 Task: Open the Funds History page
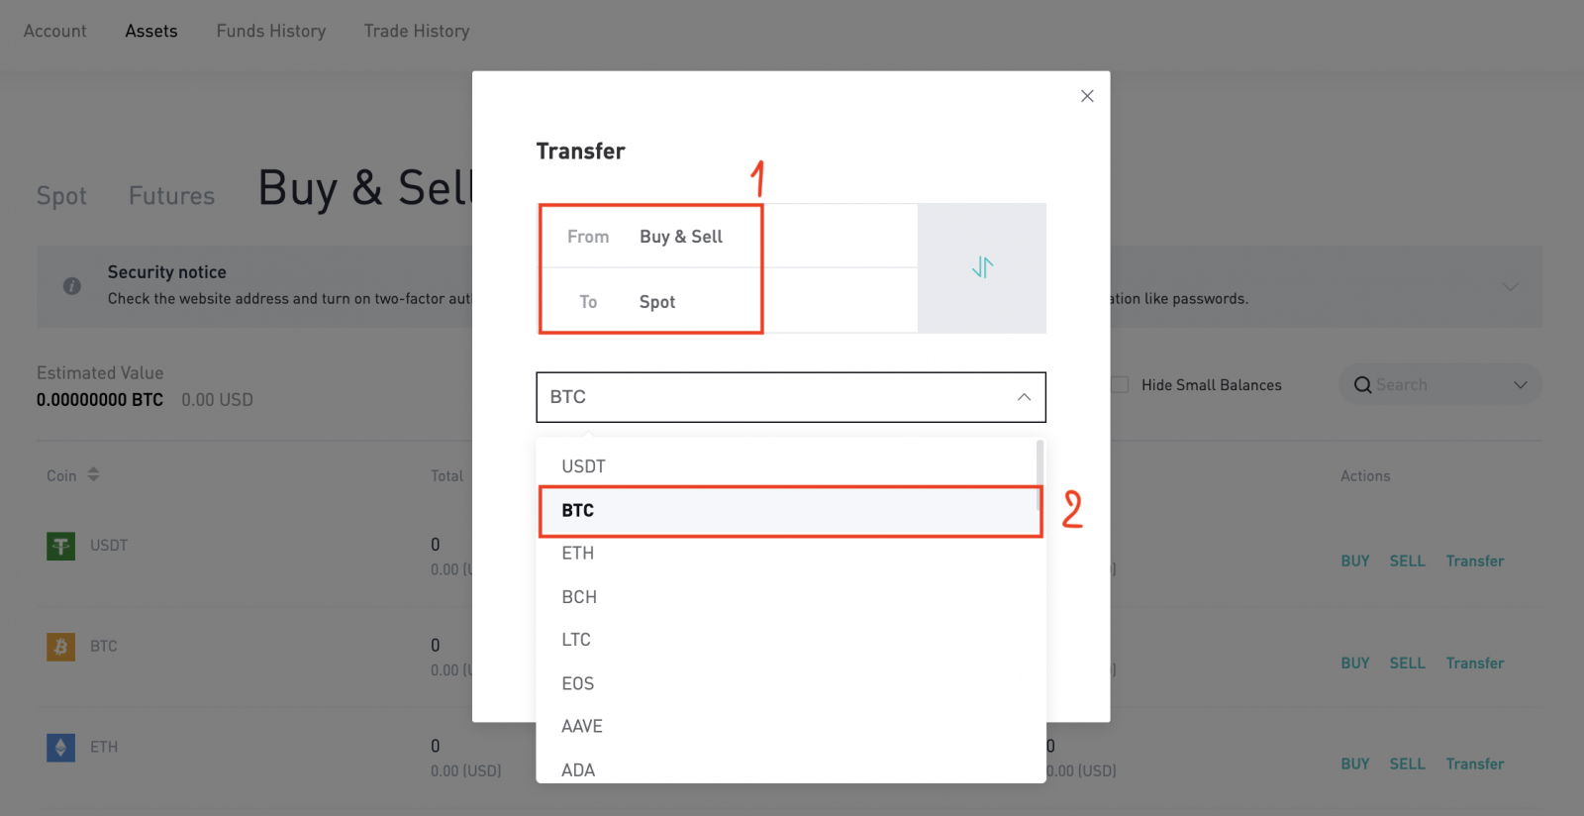[x=270, y=31]
